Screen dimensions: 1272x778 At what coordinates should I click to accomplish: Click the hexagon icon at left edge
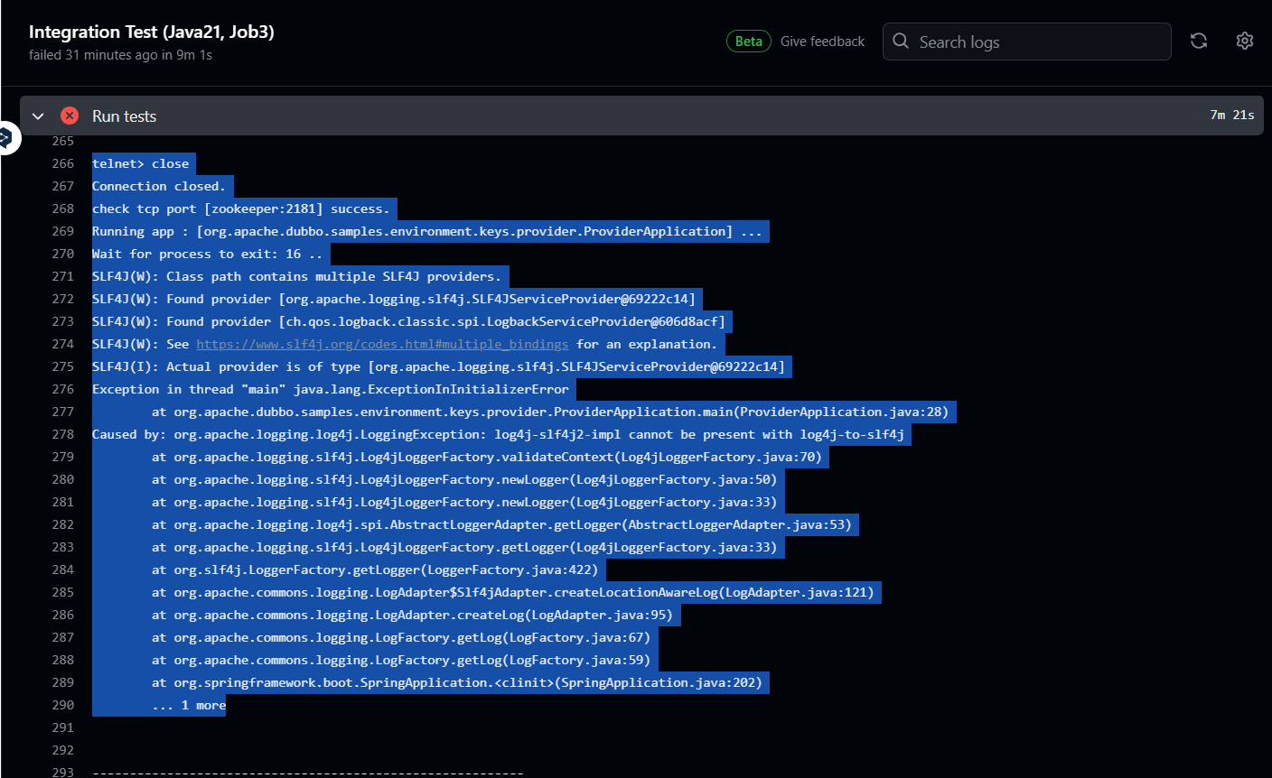click(5, 138)
